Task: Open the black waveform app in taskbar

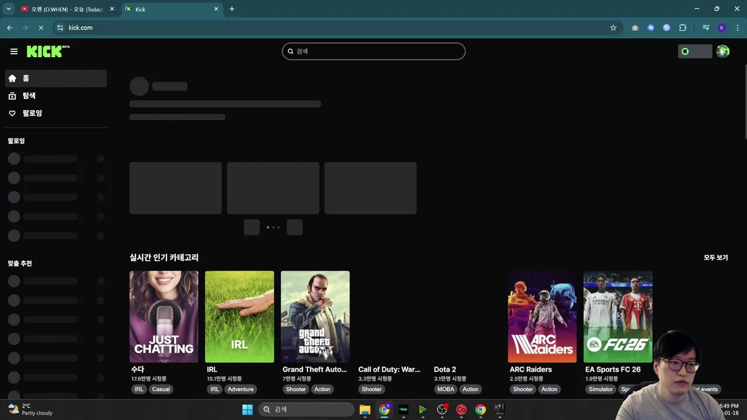Action: click(403, 409)
